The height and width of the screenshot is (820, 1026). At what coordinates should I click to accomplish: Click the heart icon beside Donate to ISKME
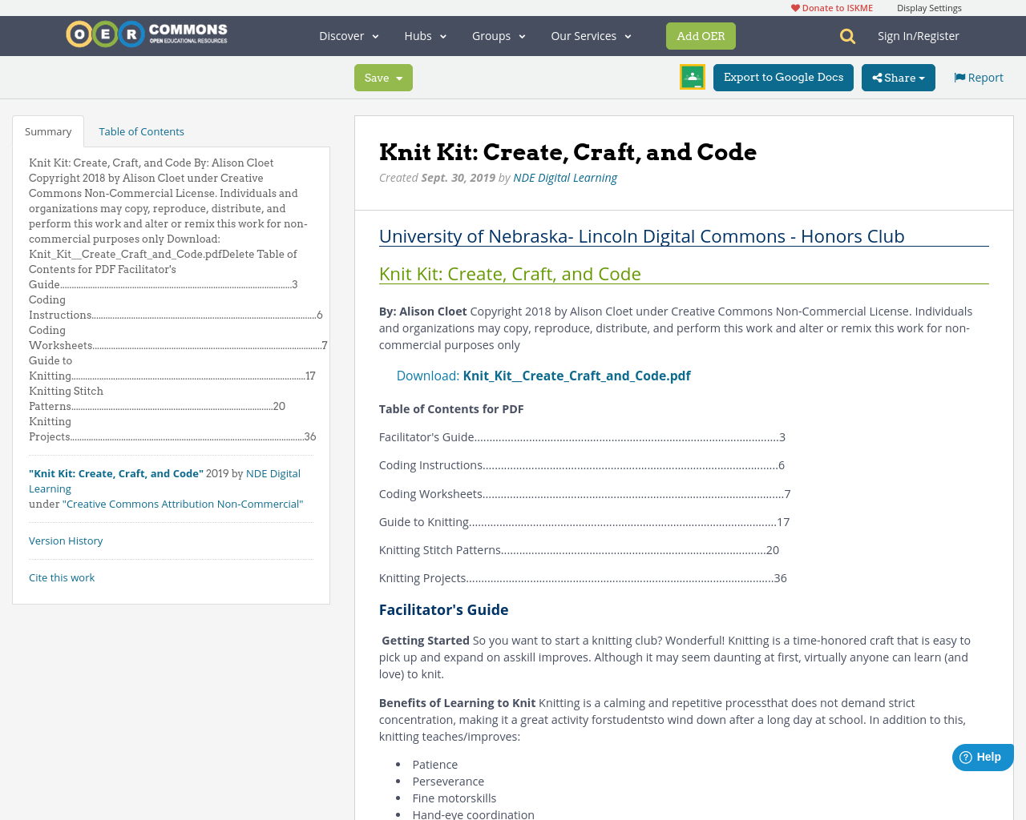coord(795,6)
